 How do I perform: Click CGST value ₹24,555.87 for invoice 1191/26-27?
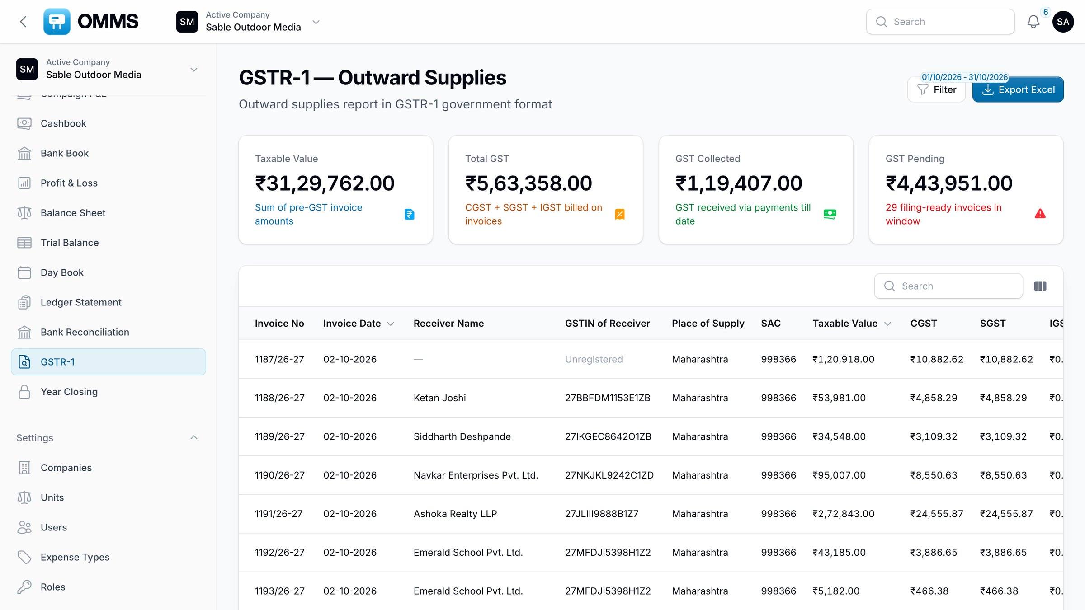coord(937,514)
